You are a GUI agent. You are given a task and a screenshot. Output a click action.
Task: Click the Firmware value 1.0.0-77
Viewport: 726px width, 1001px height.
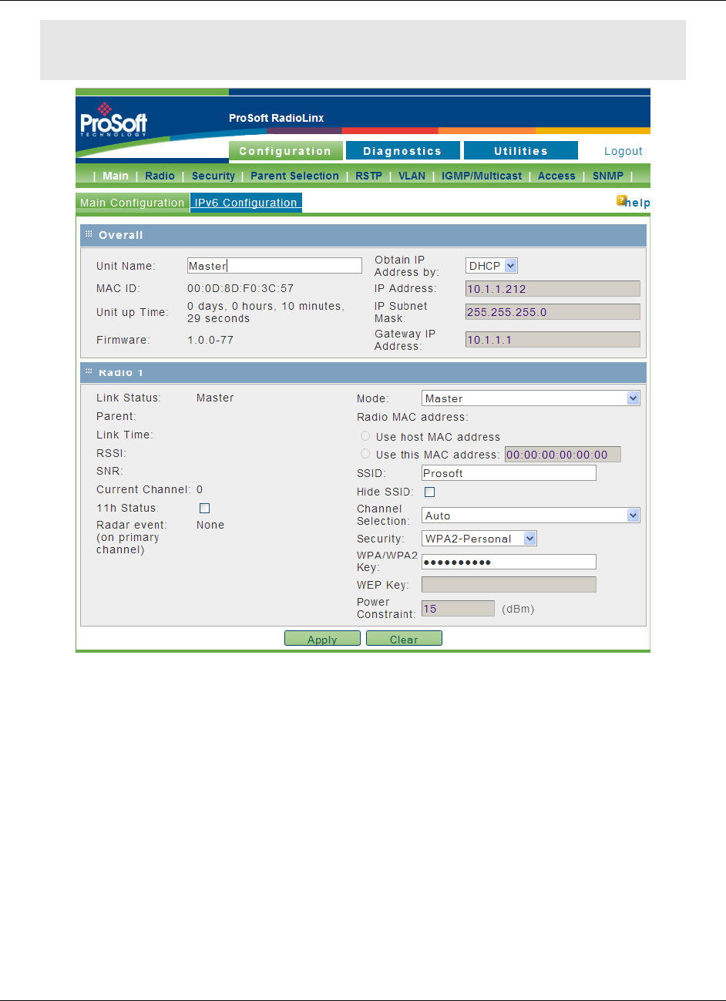(x=210, y=340)
